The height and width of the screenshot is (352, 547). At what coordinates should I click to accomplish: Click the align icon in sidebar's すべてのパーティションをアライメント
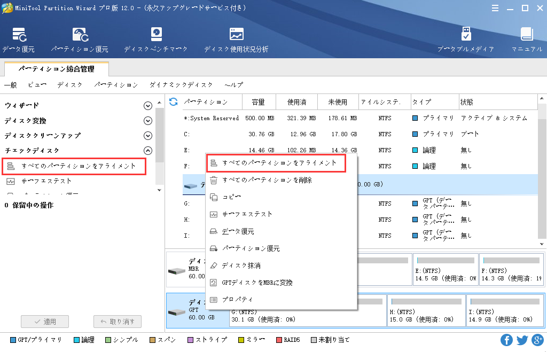point(11,166)
